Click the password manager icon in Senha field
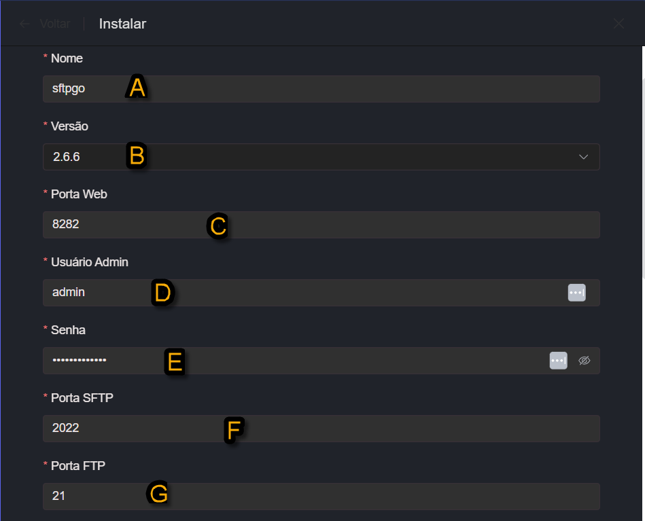This screenshot has height=521, width=645. [558, 361]
